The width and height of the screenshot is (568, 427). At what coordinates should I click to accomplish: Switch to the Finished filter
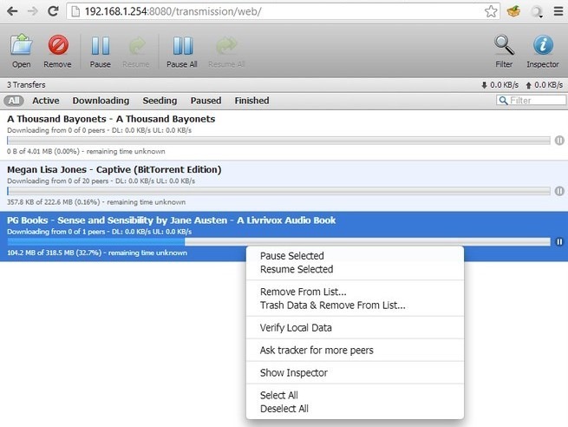[251, 101]
